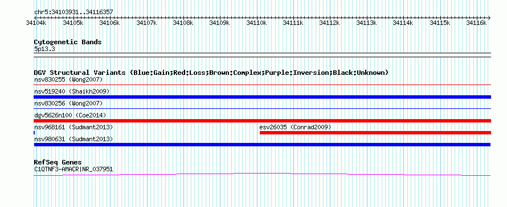Image resolution: width=507 pixels, height=207 pixels.
Task: Click the red esv26035 loss bar
Action: [375, 133]
